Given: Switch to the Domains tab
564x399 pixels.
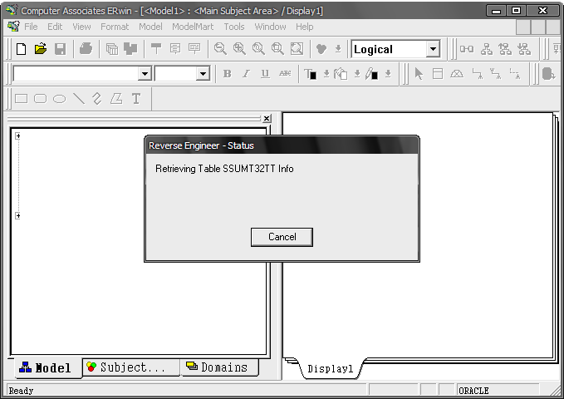Looking at the screenshot, I should 220,367.
